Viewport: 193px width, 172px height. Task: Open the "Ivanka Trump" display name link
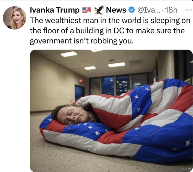(x=55, y=10)
